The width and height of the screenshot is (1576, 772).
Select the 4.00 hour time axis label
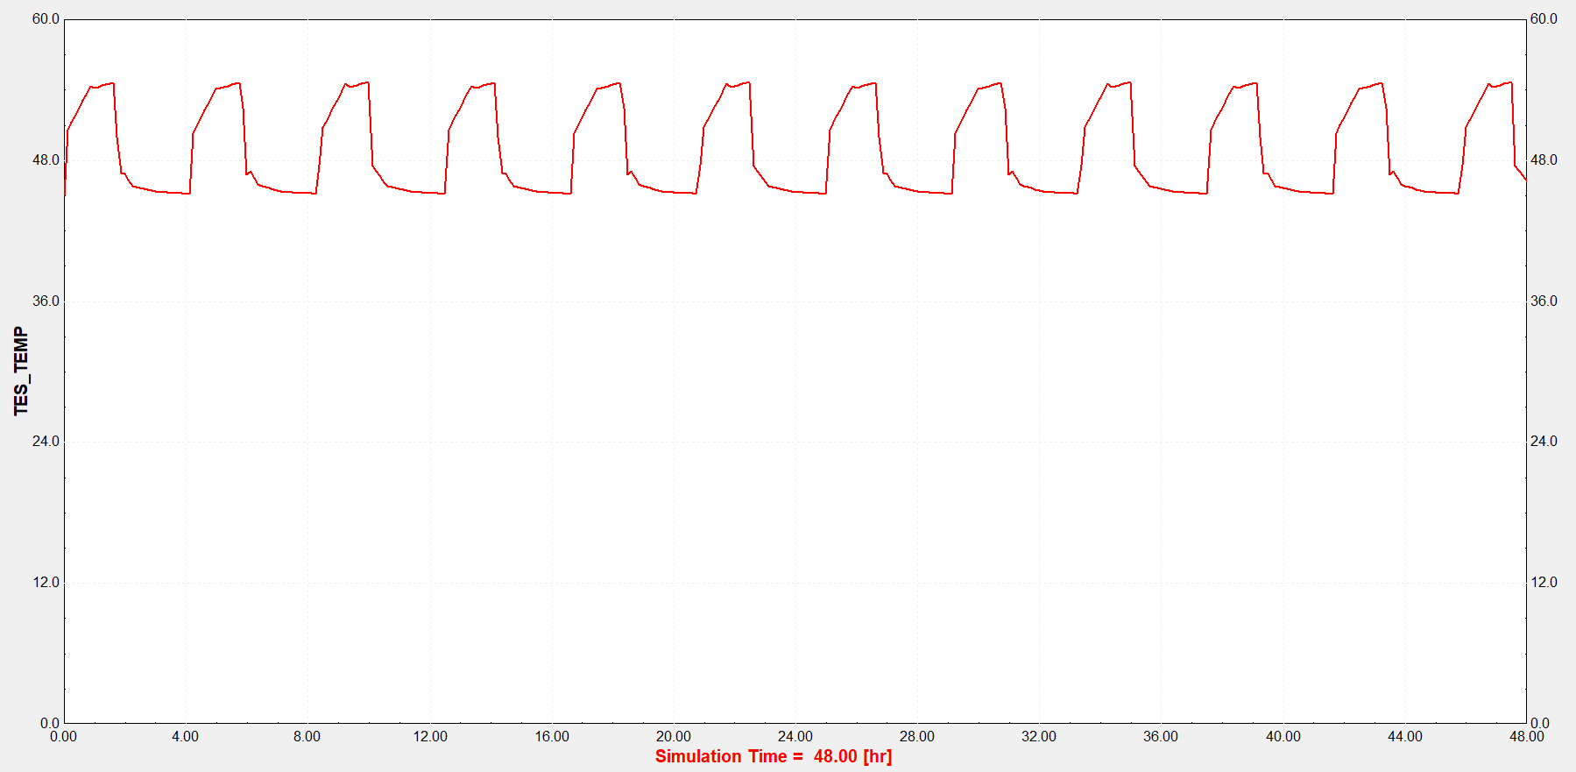point(185,737)
